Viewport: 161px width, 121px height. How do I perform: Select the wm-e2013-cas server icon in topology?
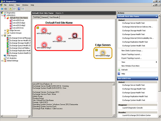click(59, 38)
